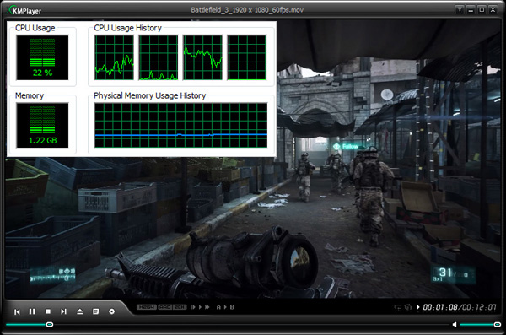Click the 2CH audio channel indicator
This screenshot has height=335, width=506.
pyautogui.click(x=180, y=307)
